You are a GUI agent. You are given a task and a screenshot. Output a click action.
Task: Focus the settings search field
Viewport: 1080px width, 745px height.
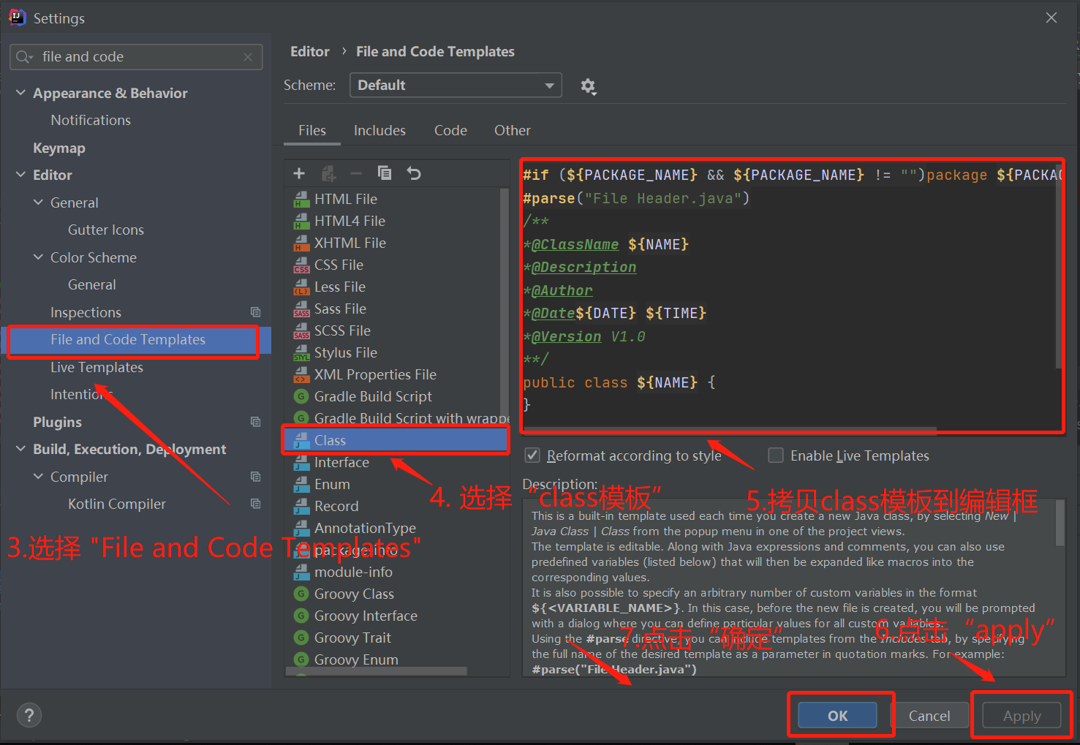coord(136,57)
